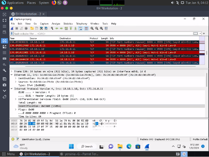Toggle auto-scroll during live capture
The image size is (209, 157).
80,28
